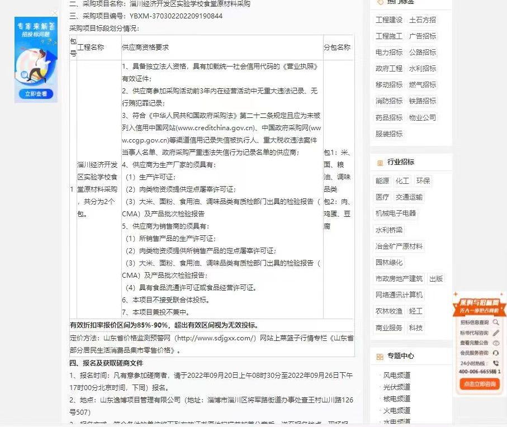
Task: Click 立即查看 button on left ad
Action: click(36, 93)
